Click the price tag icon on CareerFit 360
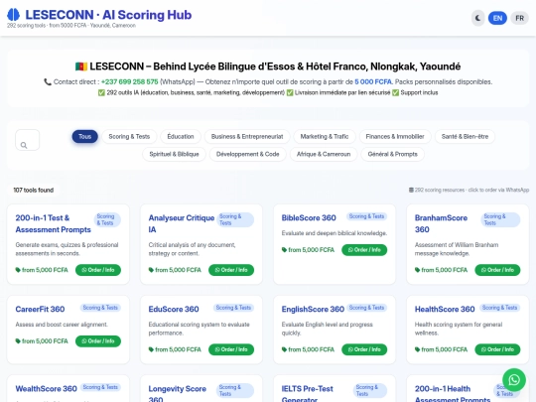536x402 pixels. (x=18, y=341)
